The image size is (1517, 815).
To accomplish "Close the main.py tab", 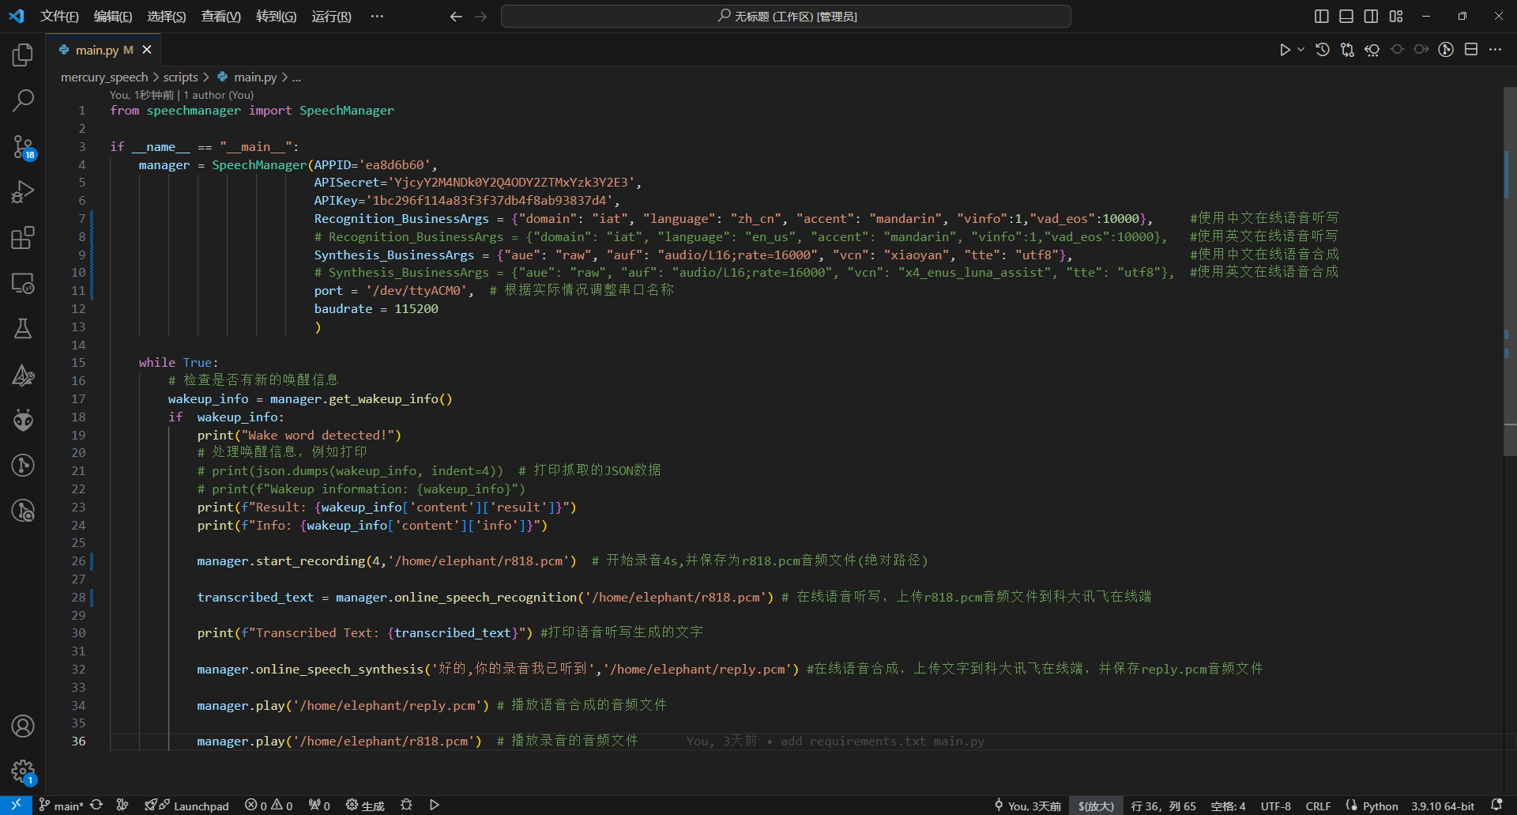I will (147, 50).
